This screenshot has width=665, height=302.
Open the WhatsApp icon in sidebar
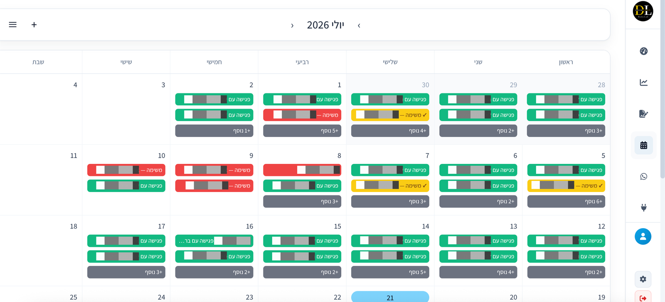click(643, 176)
